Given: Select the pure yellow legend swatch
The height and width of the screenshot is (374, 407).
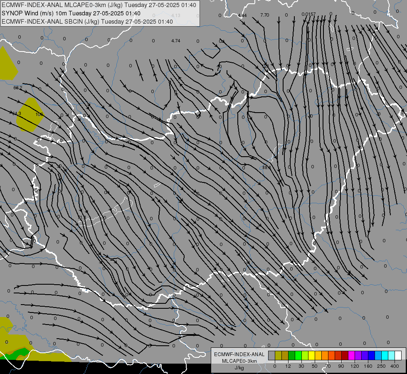Looking at the screenshot, I should coord(312,355).
